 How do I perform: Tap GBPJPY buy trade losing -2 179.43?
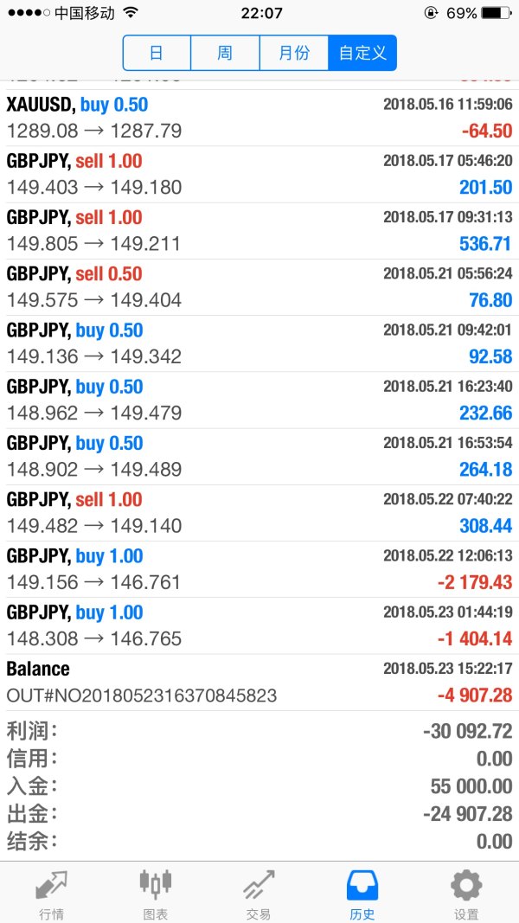(259, 569)
